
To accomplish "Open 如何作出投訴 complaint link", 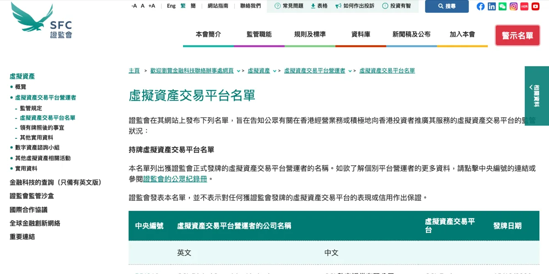I will pos(355,6).
